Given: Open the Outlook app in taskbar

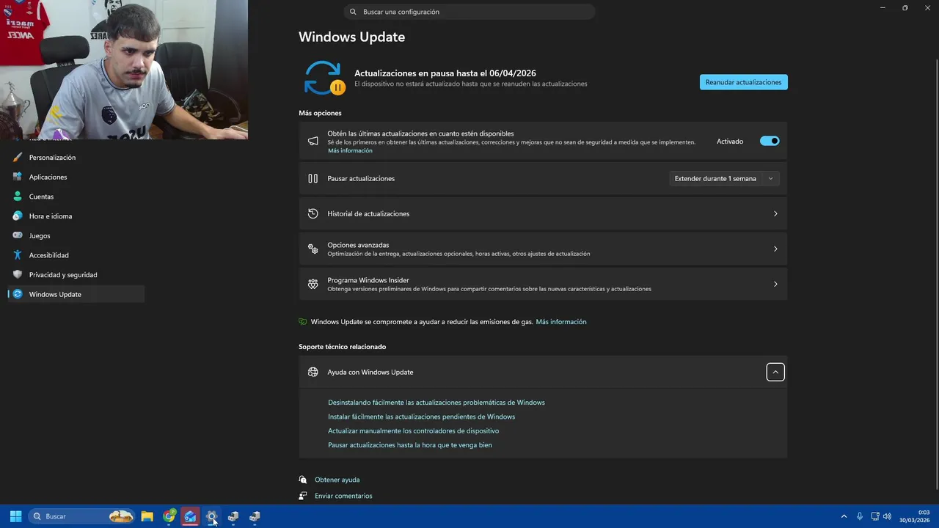Looking at the screenshot, I should tap(190, 516).
